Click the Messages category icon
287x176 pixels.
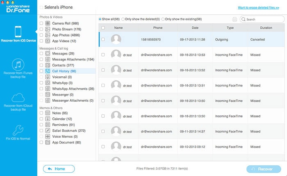tap(48, 53)
